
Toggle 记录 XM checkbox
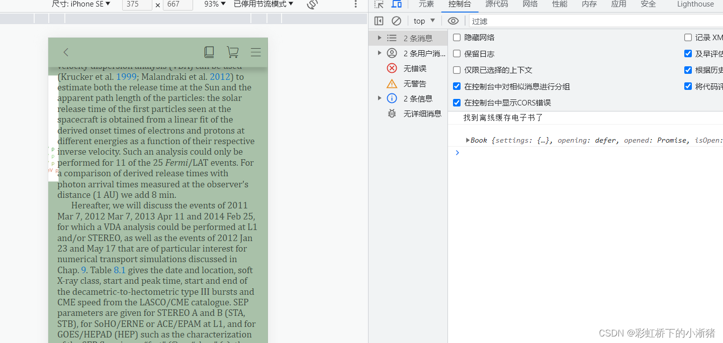click(688, 38)
